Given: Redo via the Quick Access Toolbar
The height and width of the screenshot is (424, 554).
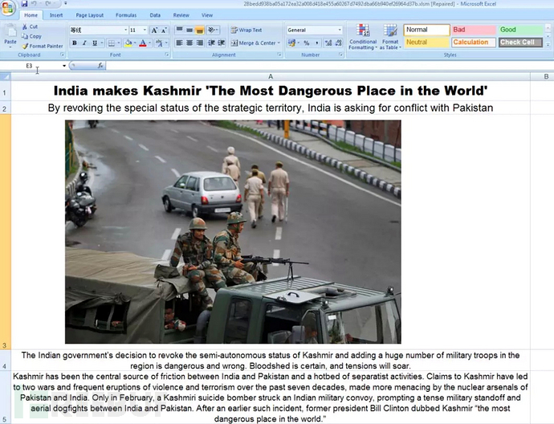Looking at the screenshot, I should coord(47,4).
